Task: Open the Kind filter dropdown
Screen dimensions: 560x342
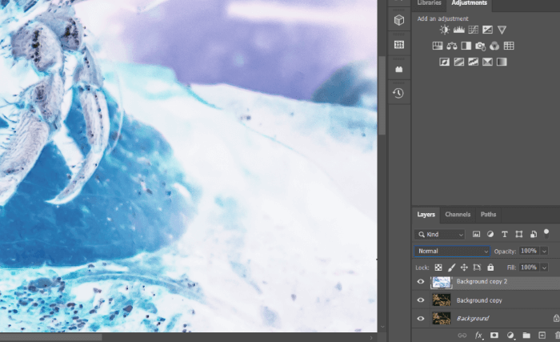Action: pos(440,235)
